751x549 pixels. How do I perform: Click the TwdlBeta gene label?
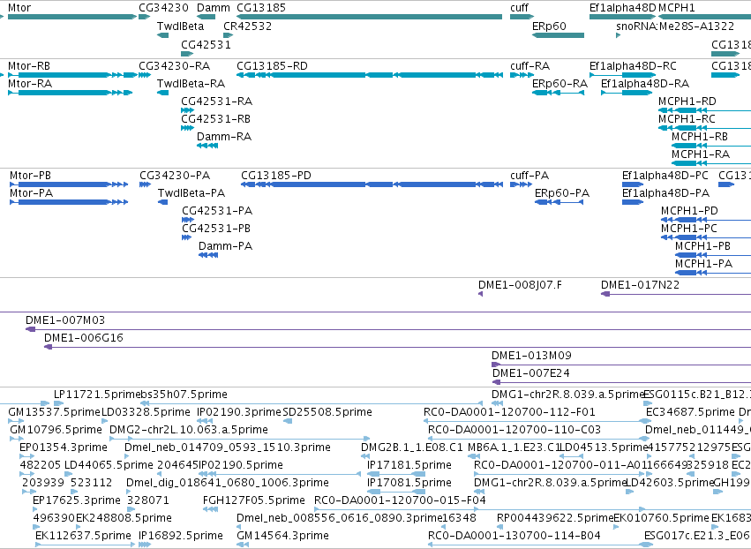181,26
